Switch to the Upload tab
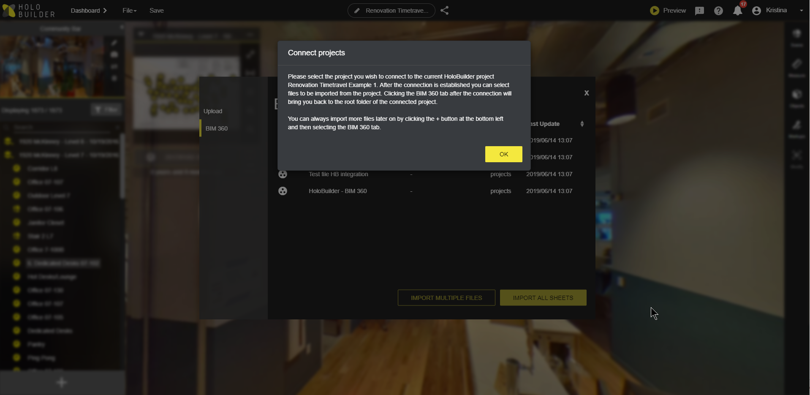This screenshot has width=810, height=395. [x=213, y=111]
